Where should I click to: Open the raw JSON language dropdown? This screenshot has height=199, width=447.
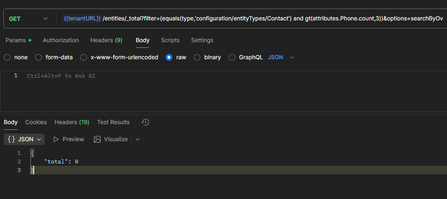click(x=281, y=57)
